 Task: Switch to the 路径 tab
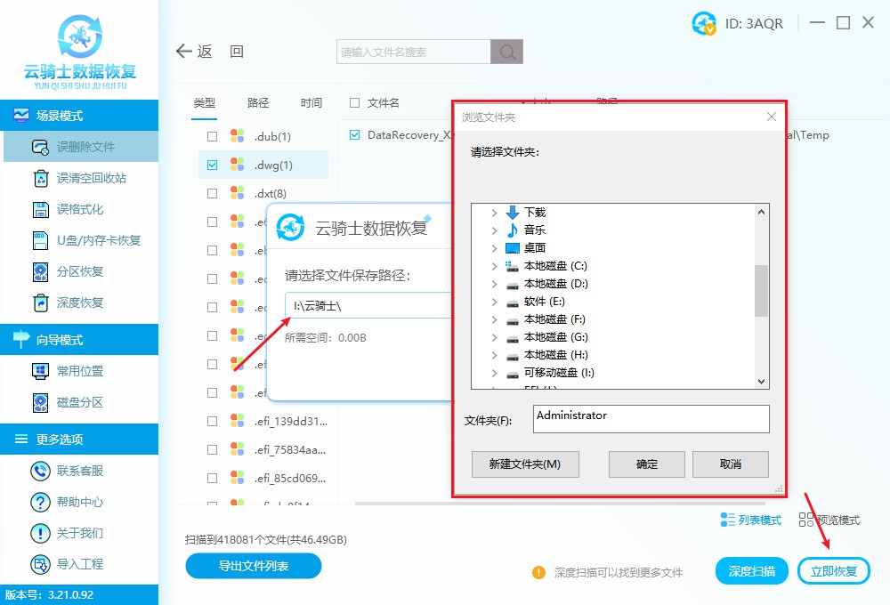coord(258,103)
